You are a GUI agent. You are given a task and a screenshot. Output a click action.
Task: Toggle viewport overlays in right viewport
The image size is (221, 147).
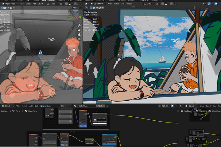click(216, 4)
